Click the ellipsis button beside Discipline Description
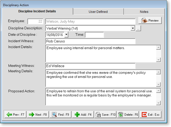Screen dimensions: 171x127 138,29
